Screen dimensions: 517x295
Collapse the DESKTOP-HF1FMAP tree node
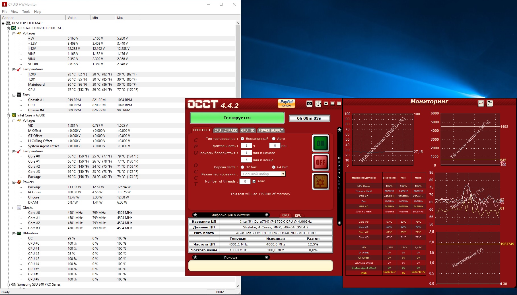pyautogui.click(x=3, y=23)
